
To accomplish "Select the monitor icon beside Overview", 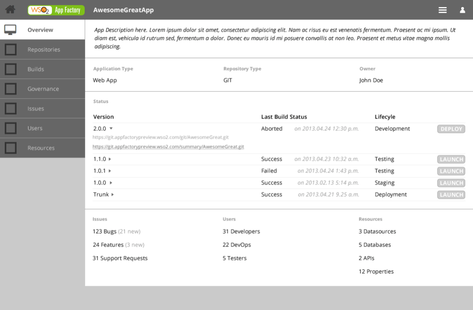I will (x=10, y=29).
